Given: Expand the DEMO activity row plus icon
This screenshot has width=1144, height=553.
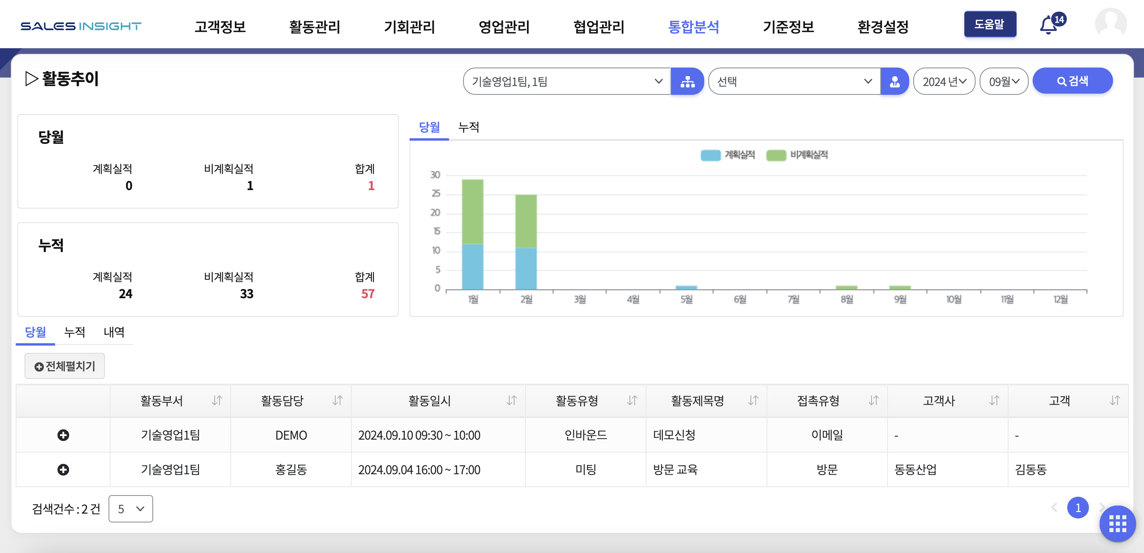Looking at the screenshot, I should [63, 435].
